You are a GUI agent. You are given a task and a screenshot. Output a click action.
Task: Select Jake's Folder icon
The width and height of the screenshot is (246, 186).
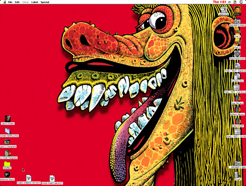pos(7,119)
